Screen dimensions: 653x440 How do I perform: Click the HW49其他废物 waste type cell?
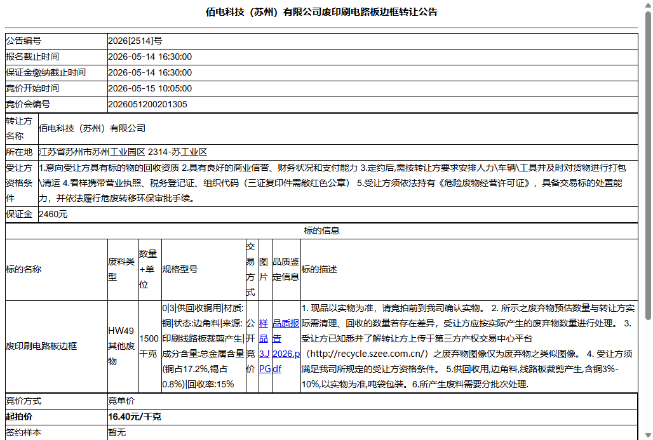(x=123, y=346)
